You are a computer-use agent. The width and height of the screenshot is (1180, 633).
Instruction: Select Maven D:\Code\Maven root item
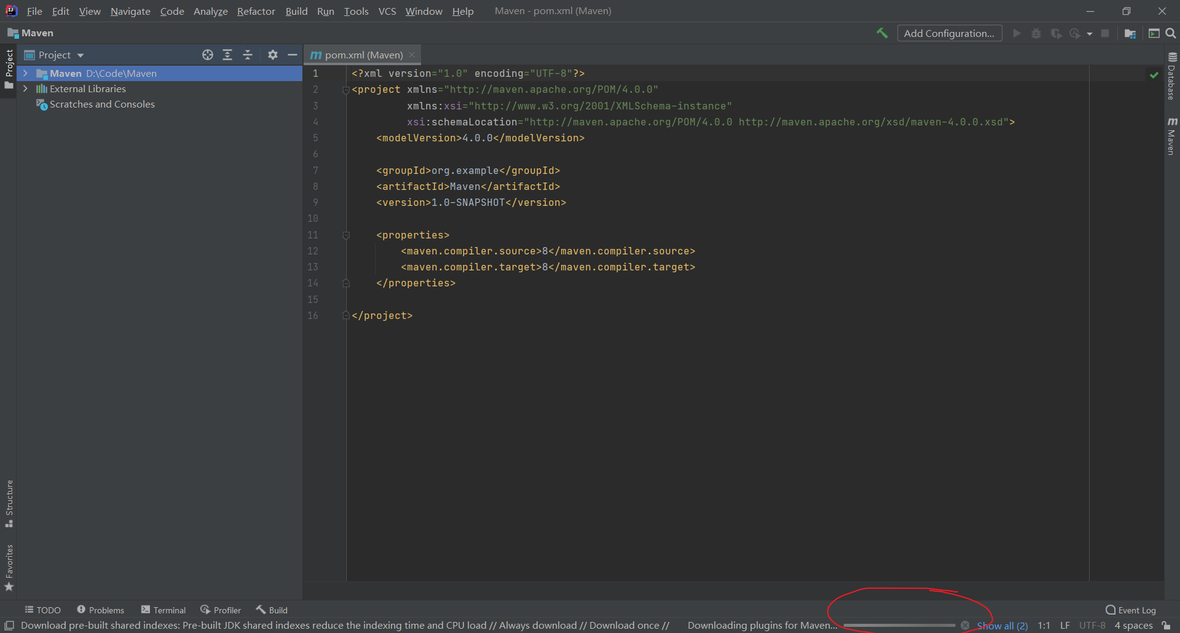tap(160, 73)
